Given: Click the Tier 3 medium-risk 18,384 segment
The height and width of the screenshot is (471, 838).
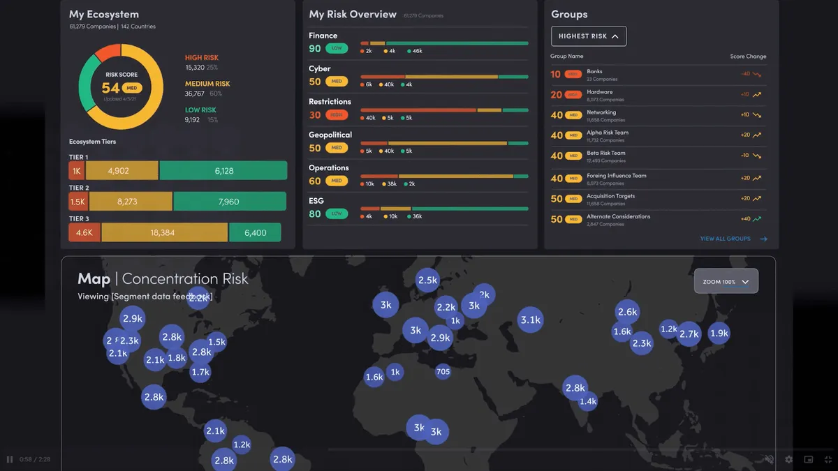Looking at the screenshot, I should point(165,232).
